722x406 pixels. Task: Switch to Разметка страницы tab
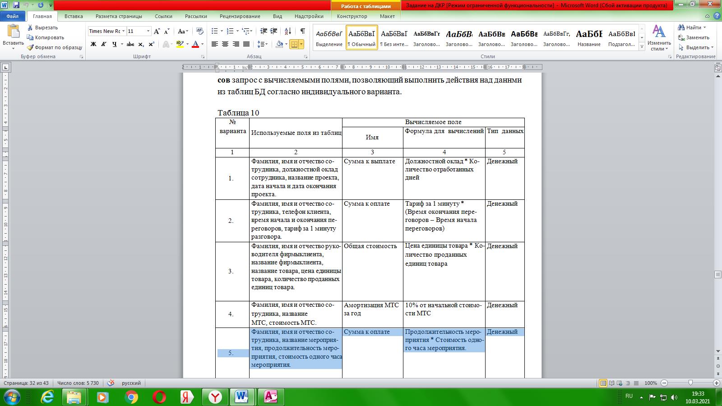tap(119, 16)
